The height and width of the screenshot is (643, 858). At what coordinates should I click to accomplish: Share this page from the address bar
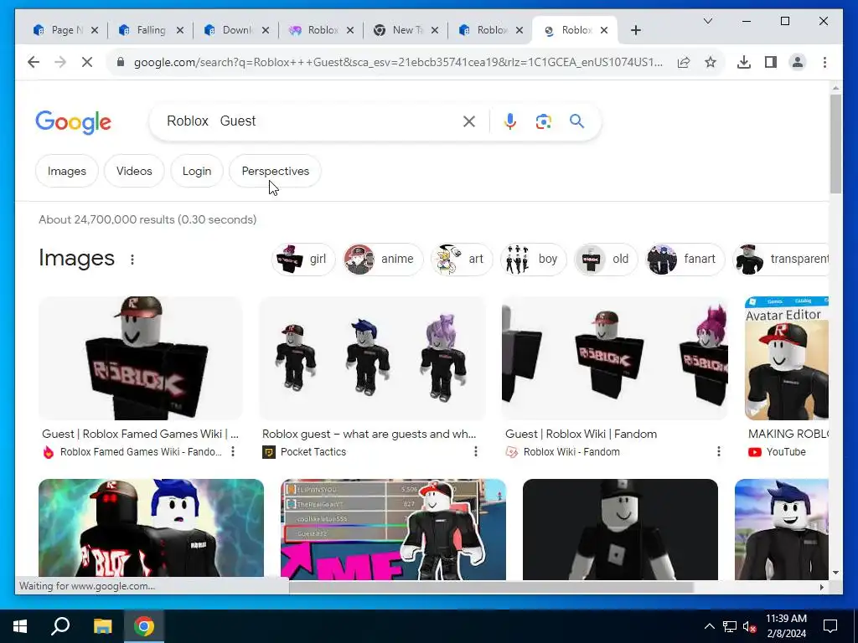tap(684, 62)
